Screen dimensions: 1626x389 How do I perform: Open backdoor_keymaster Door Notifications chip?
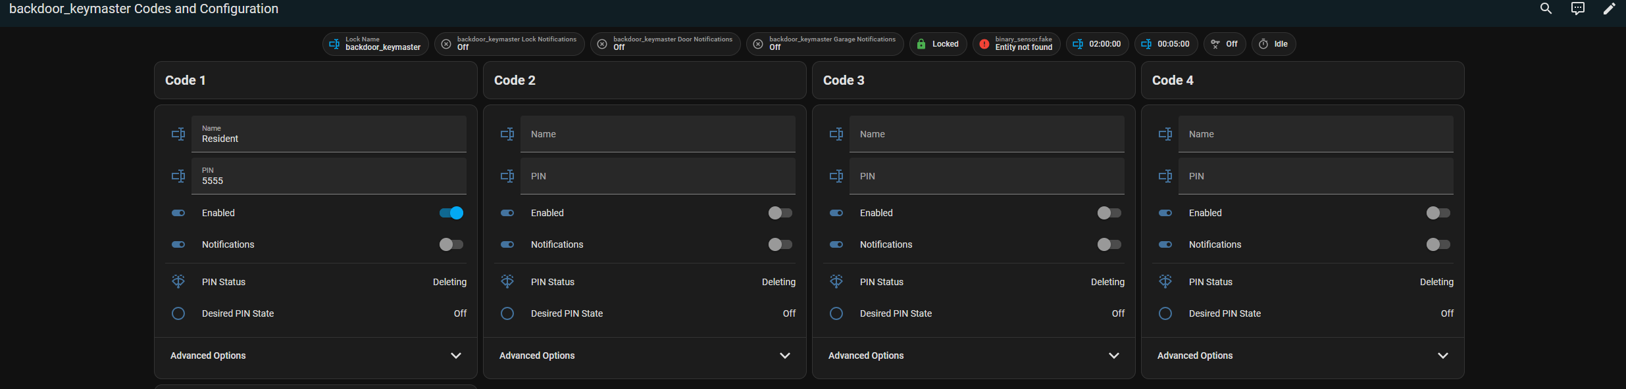[665, 44]
